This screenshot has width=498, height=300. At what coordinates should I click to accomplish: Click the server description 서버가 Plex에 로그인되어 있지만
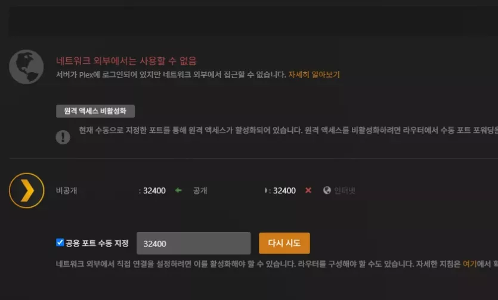click(x=171, y=75)
